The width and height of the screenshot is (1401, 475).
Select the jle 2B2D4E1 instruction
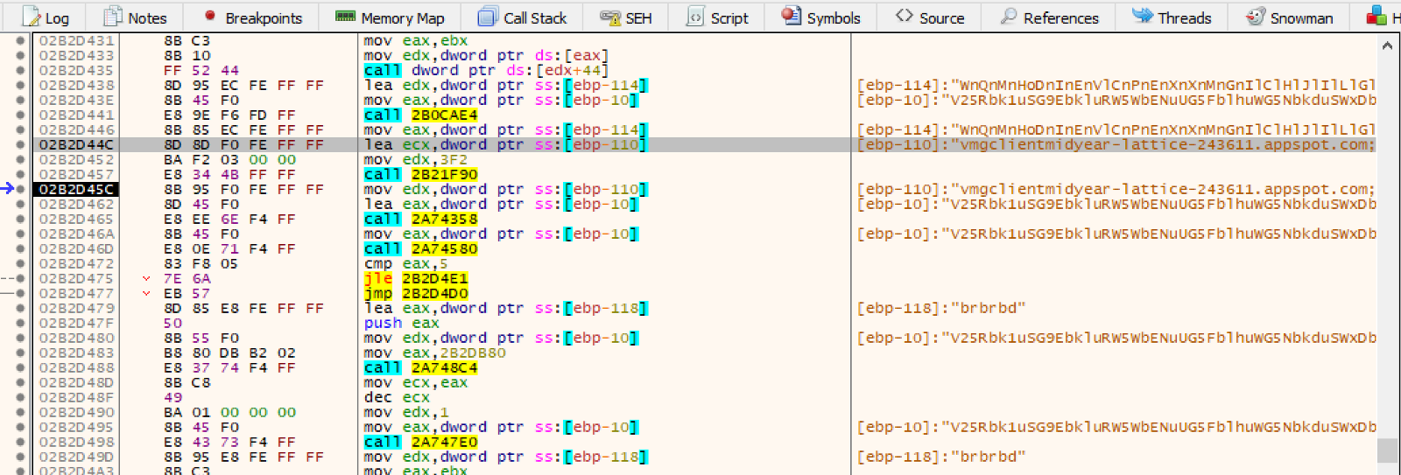point(417,279)
